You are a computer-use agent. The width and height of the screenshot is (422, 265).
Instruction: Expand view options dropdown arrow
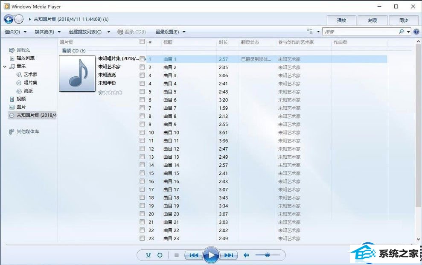click(x=318, y=32)
